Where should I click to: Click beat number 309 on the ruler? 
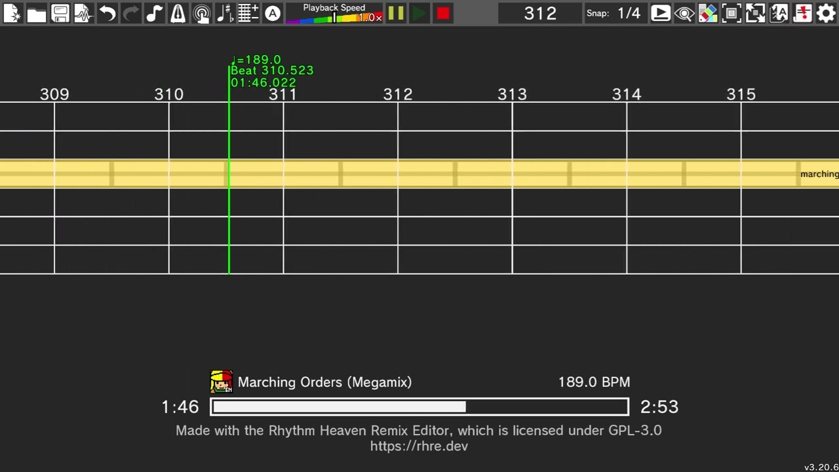click(54, 94)
